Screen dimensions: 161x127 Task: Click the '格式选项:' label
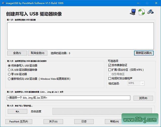click(114, 83)
